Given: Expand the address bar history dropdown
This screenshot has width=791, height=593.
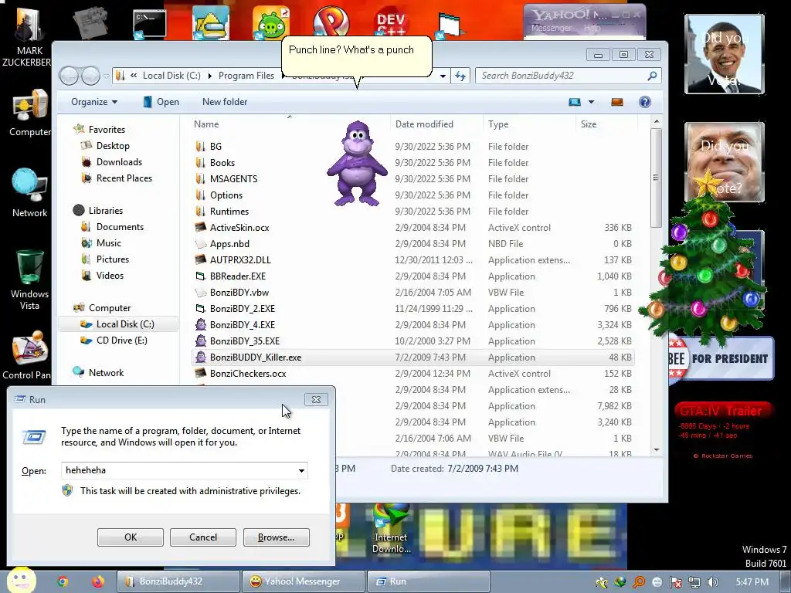Looking at the screenshot, I should (443, 76).
